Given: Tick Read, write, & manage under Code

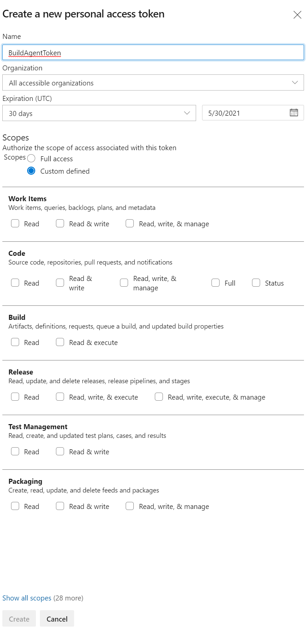Looking at the screenshot, I should [x=124, y=283].
